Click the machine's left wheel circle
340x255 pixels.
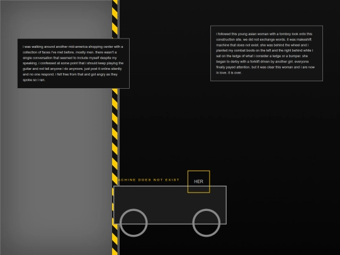133,223
